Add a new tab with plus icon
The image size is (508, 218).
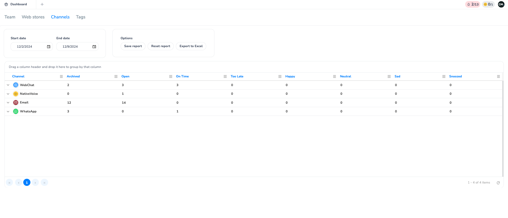[42, 4]
